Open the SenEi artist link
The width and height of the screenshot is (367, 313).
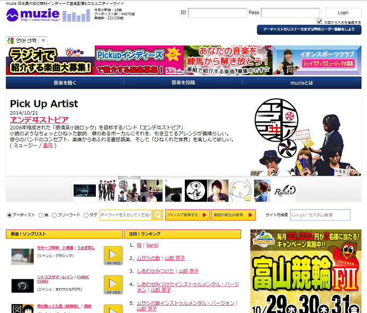pyautogui.click(x=153, y=245)
